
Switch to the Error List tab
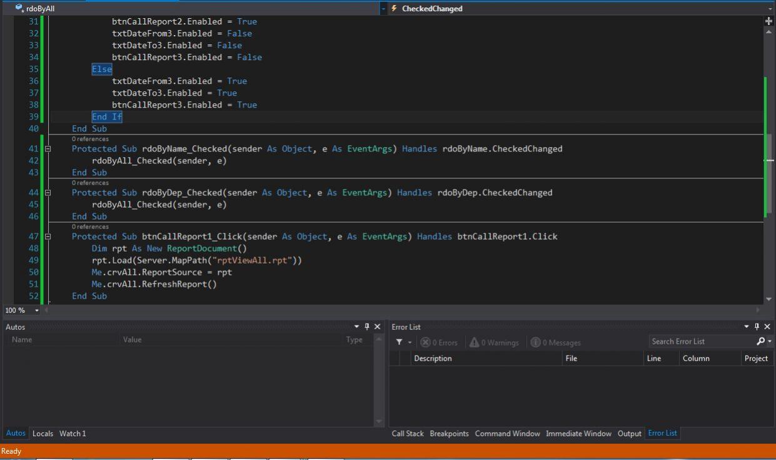click(662, 433)
